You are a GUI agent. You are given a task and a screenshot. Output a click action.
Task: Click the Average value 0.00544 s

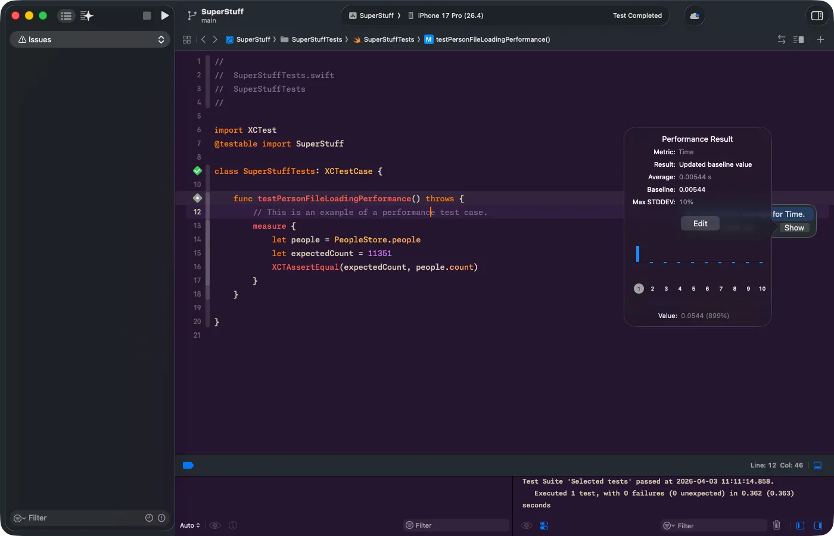pos(695,177)
